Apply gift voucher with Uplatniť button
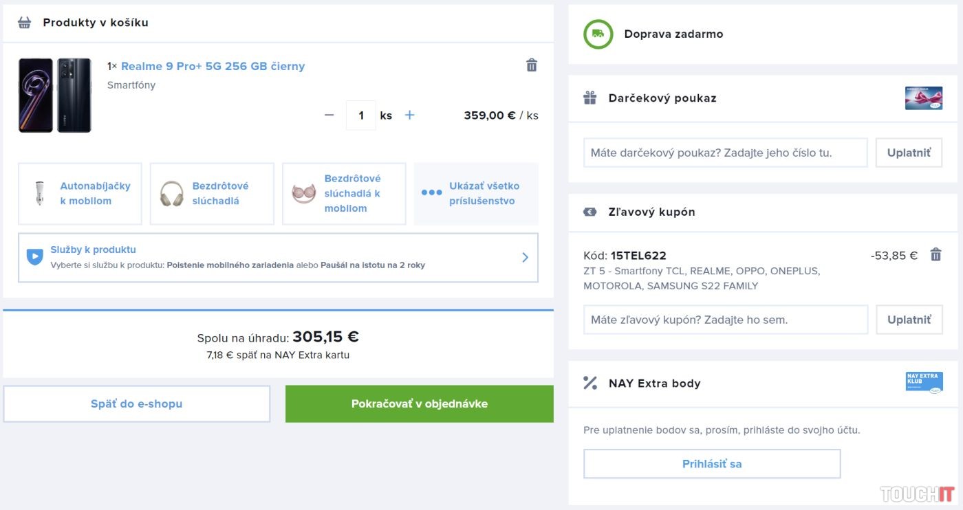The image size is (963, 510). tap(908, 153)
